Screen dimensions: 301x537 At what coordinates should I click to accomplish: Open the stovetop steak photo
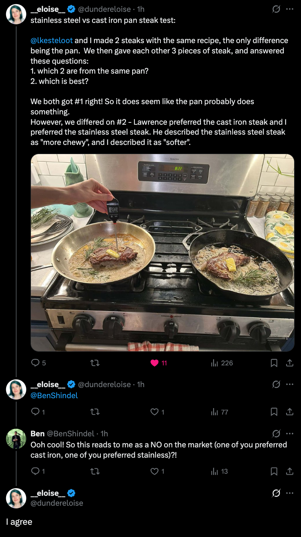tap(162, 252)
